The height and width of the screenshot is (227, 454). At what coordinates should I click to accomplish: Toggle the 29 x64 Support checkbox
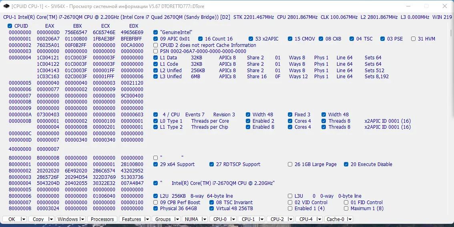pos(155,164)
